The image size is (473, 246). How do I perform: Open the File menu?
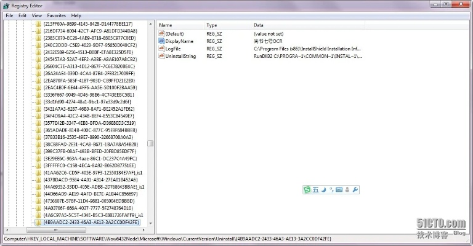pyautogui.click(x=9, y=15)
